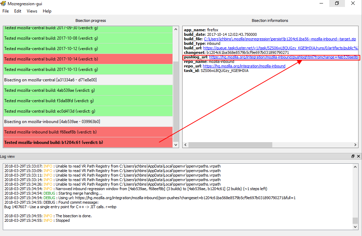Click the build_type inbound value

click(x=214, y=43)
